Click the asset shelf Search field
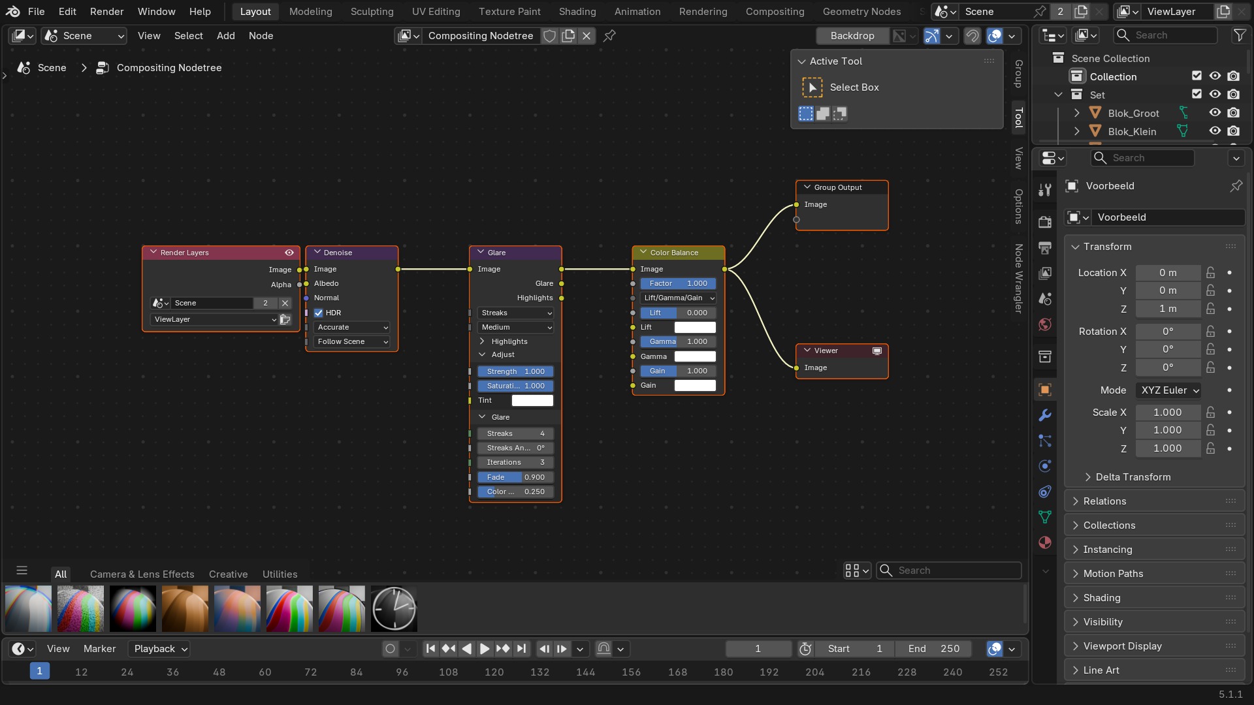This screenshot has width=1254, height=705. 949,571
